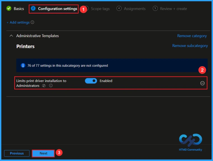The image size is (213, 161).
Task: Open the Basics step with green checkmark
Action: (15, 9)
